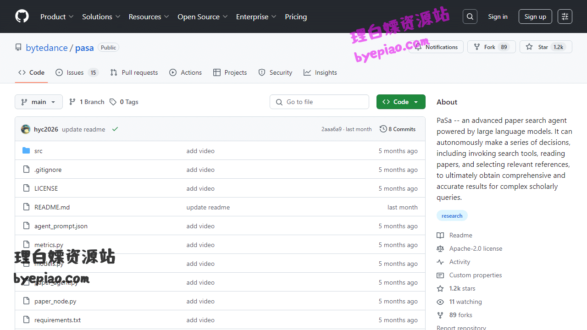
Task: Click the forks icon in About
Action: (x=440, y=315)
